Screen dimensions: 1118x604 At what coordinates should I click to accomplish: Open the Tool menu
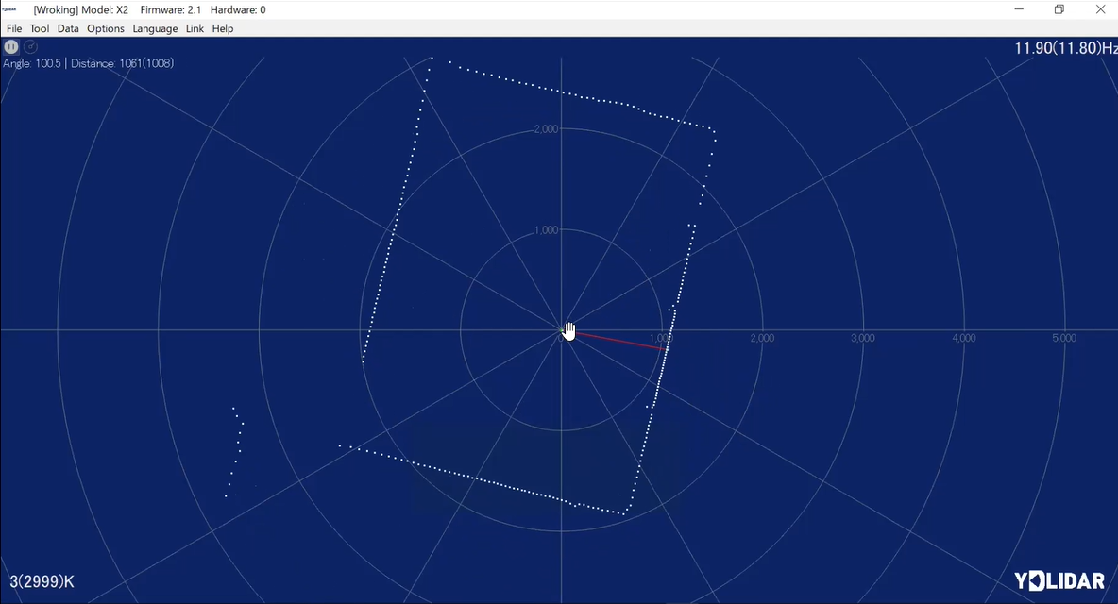40,28
